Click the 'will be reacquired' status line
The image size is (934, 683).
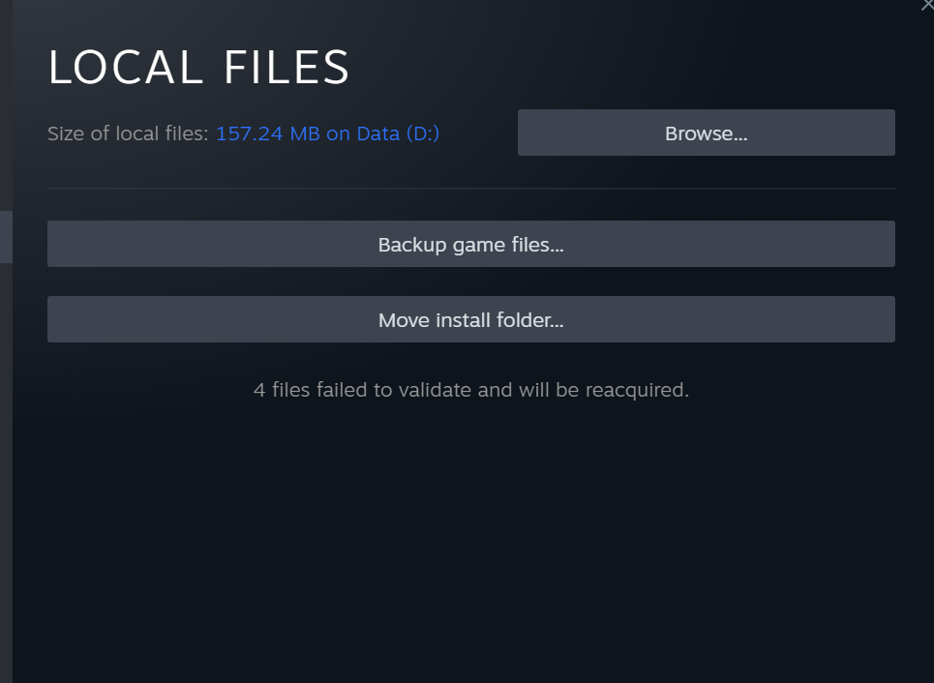click(x=470, y=390)
